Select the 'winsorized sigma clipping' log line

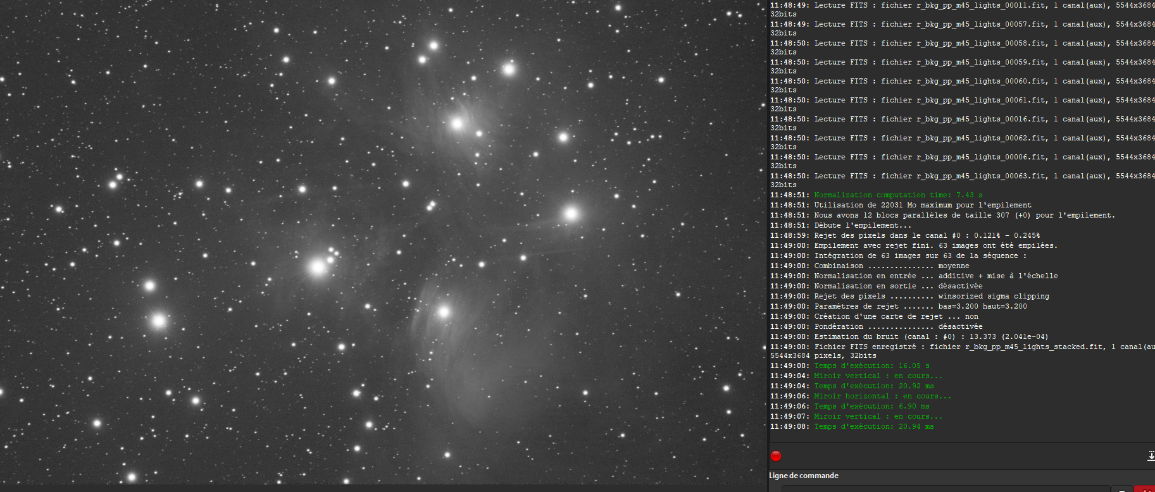click(x=909, y=296)
